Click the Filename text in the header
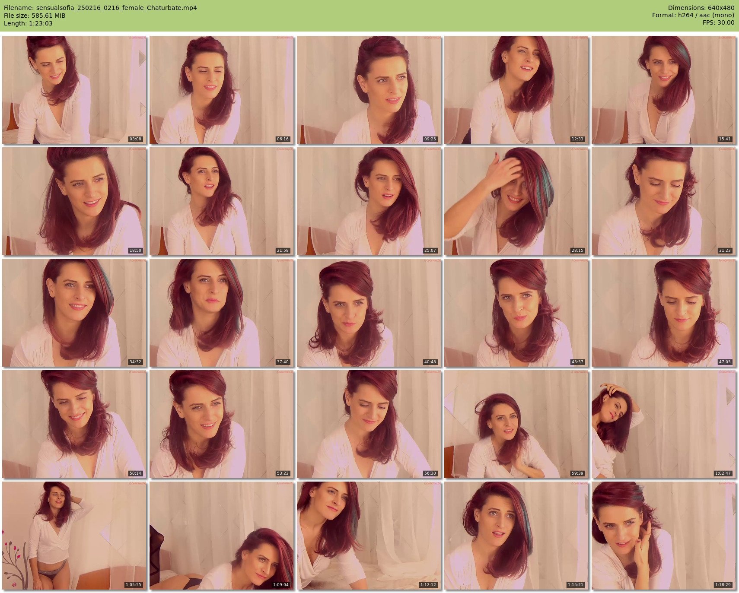 point(100,8)
